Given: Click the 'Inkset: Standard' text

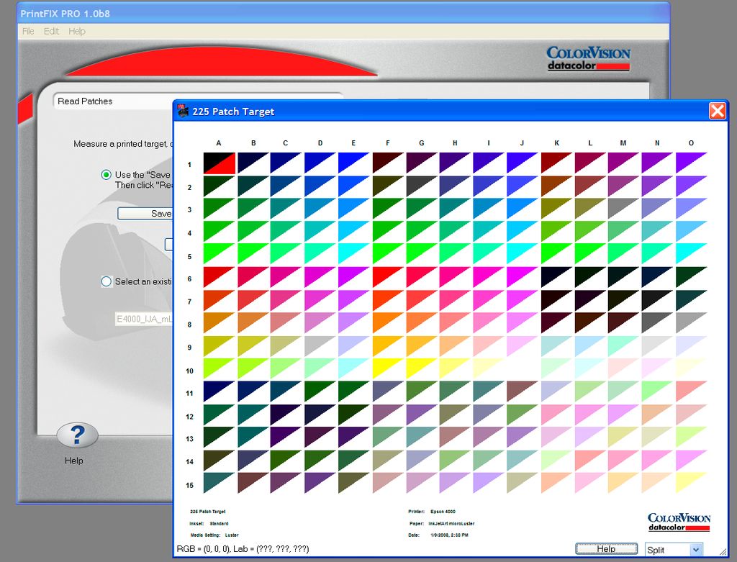Looking at the screenshot, I should [x=209, y=523].
